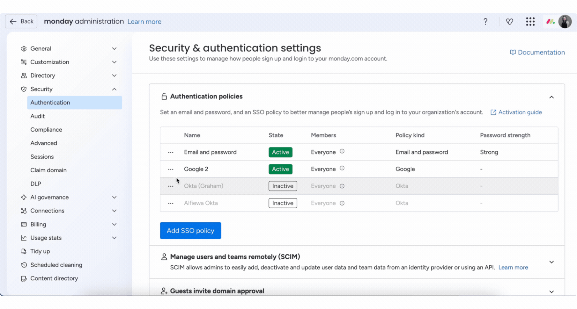Click the Active badge for Google 2
This screenshot has width=577, height=309.
click(280, 169)
